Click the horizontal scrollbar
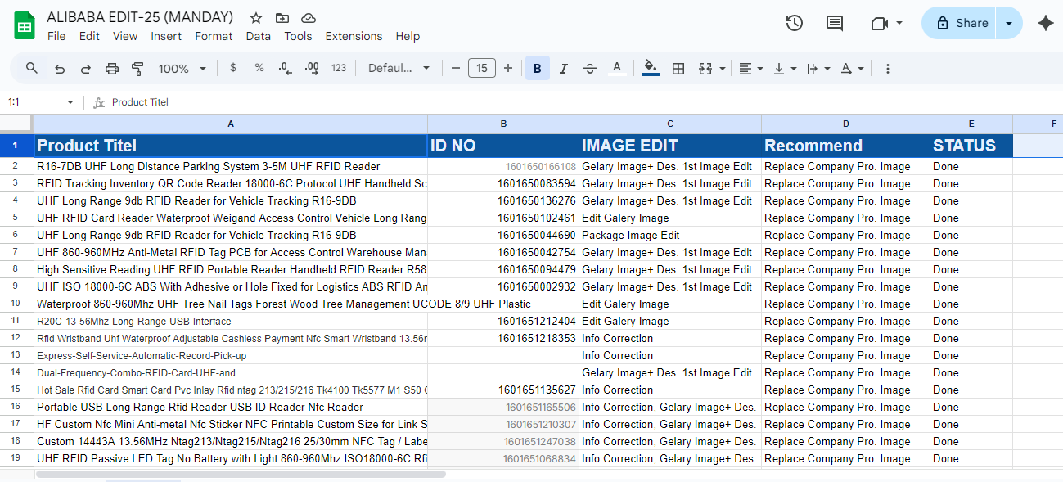Viewport: 1063px width, 482px height. click(241, 474)
